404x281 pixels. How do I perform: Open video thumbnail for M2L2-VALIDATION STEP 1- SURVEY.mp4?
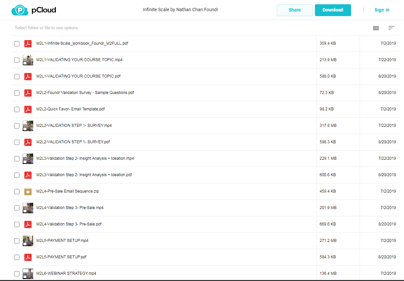28,126
